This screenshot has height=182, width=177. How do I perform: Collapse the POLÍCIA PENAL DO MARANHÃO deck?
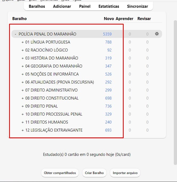[x=15, y=34]
